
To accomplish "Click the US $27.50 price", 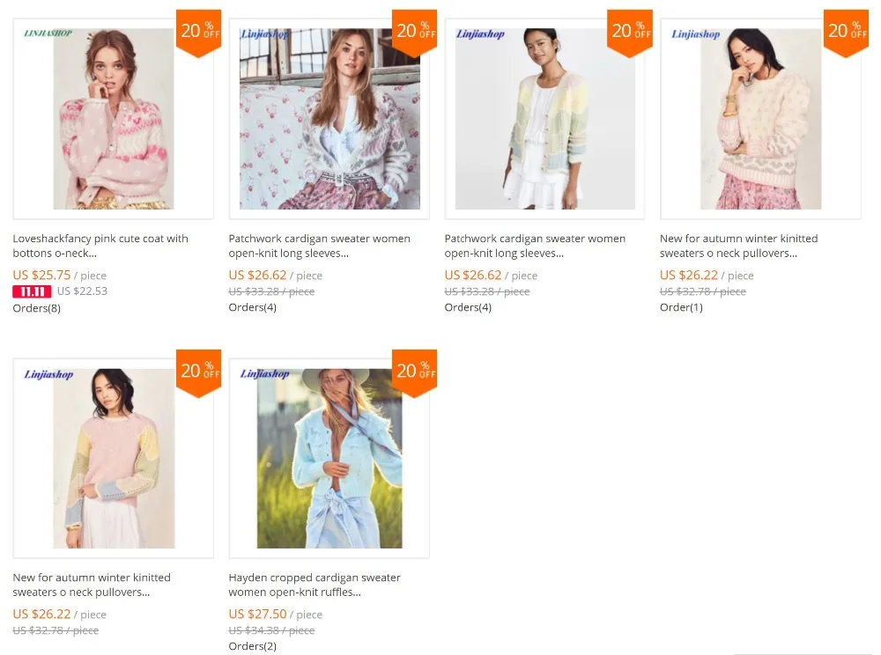I will 257,614.
